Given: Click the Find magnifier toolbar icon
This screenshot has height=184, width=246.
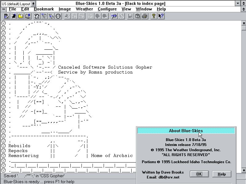Looking at the screenshot, I should point(114,16).
